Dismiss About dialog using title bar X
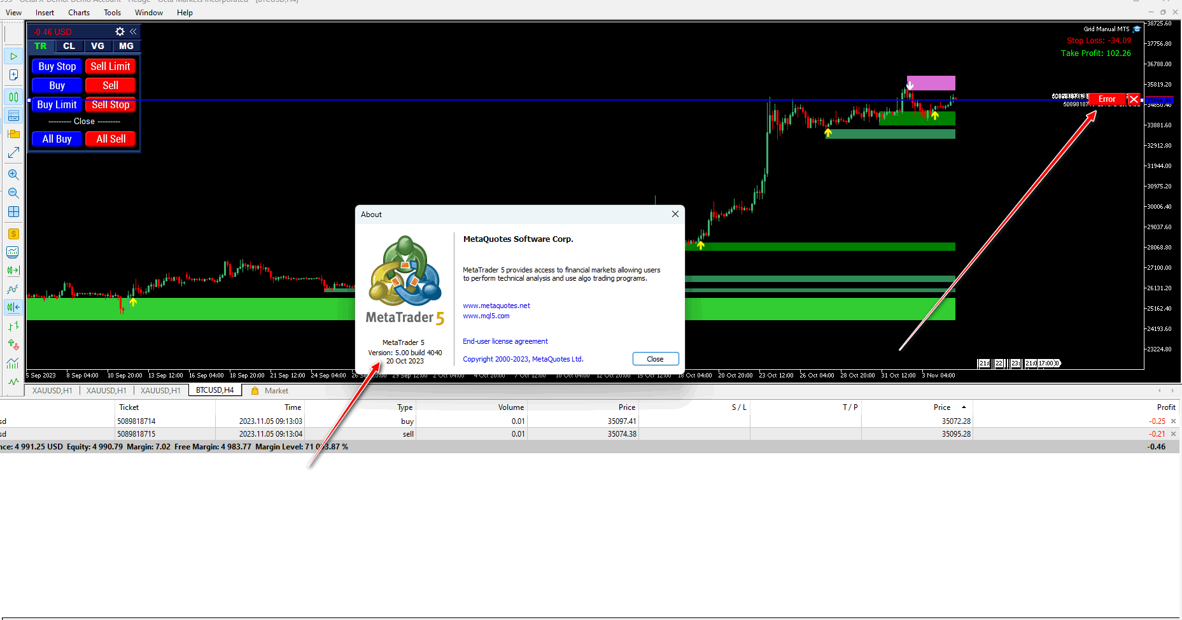The width and height of the screenshot is (1182, 620). [x=675, y=215]
